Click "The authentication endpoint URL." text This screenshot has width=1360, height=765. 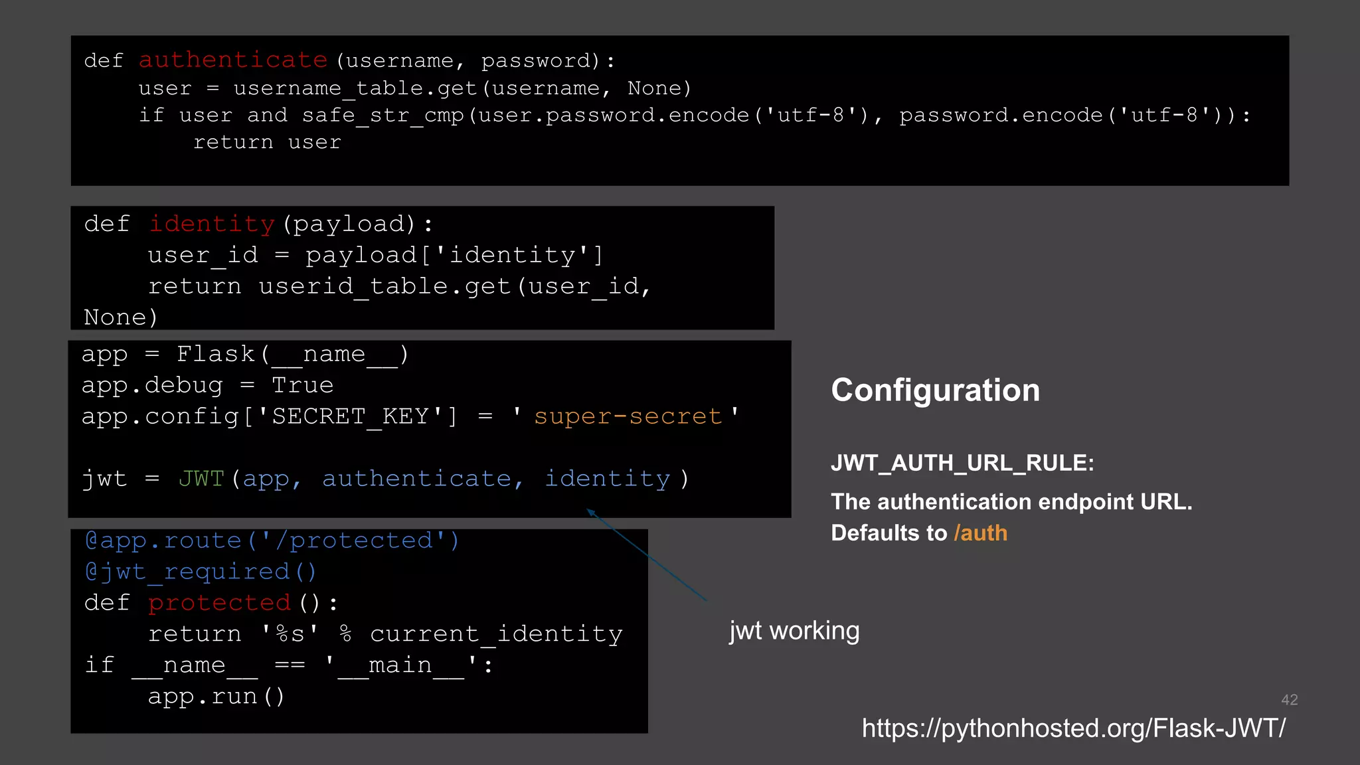tap(1011, 502)
